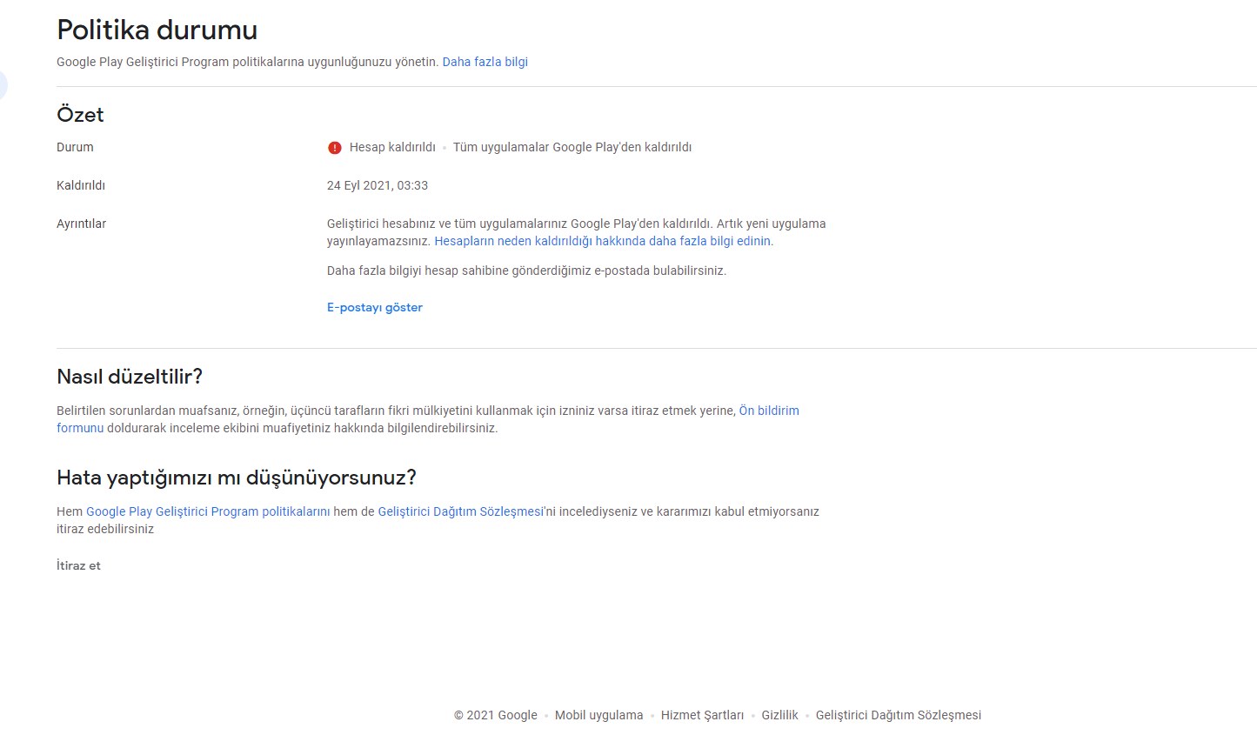The width and height of the screenshot is (1257, 755).
Task: Click 'Daha fazla bilgiyi hesap sahibine' sentence
Action: pyautogui.click(x=526, y=271)
